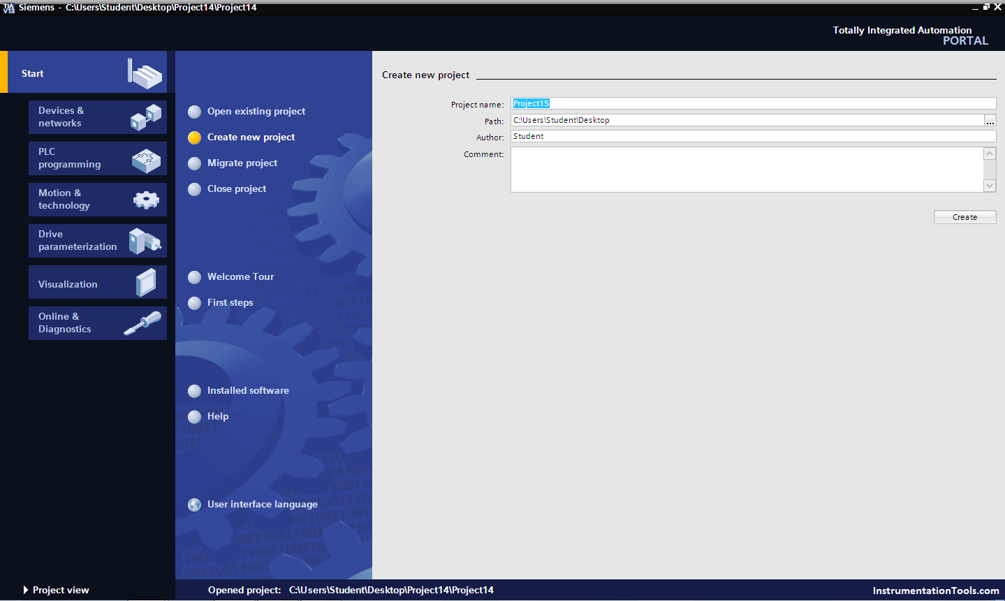Minimize the TIA Portal window
This screenshot has height=601, width=1005.
[x=975, y=7]
